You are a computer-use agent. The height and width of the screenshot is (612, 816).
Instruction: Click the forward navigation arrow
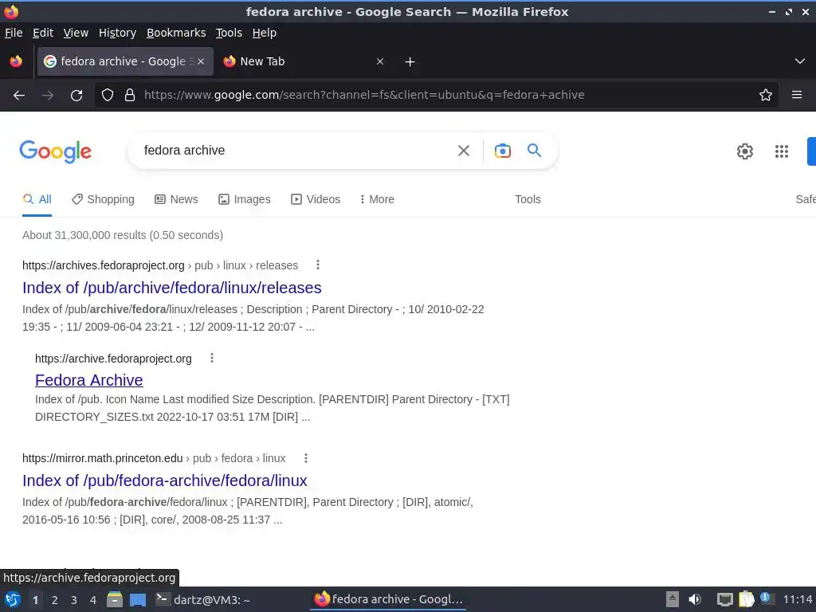[x=48, y=96]
